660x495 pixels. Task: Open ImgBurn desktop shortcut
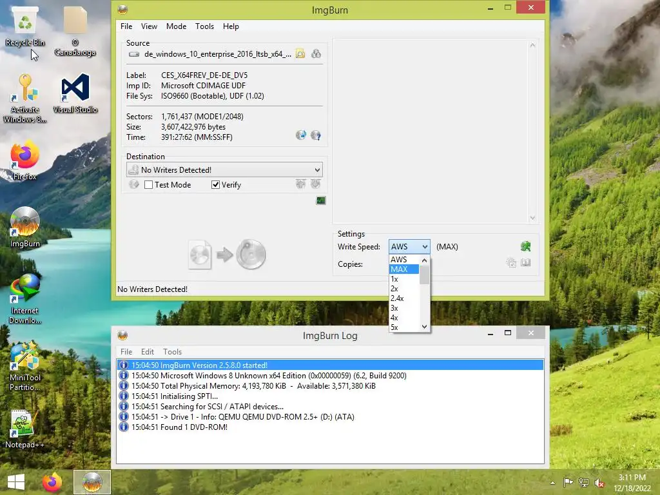pyautogui.click(x=25, y=228)
